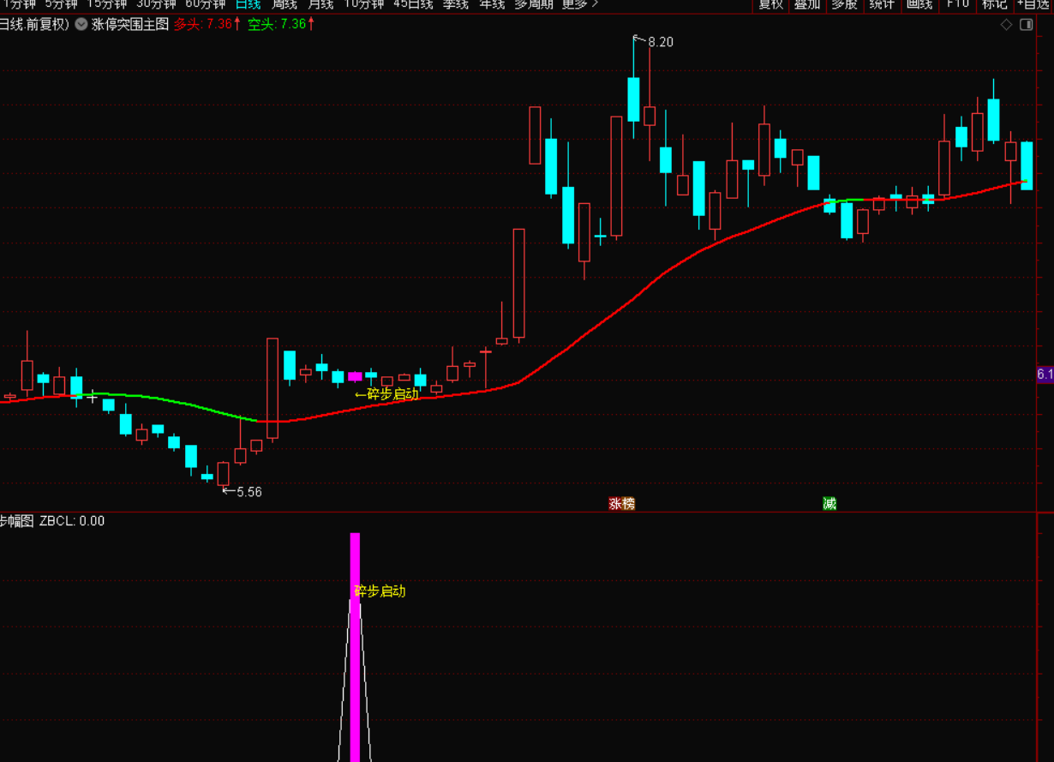Select the 多周期 multi-period view
This screenshot has width=1054, height=762.
click(x=533, y=4)
